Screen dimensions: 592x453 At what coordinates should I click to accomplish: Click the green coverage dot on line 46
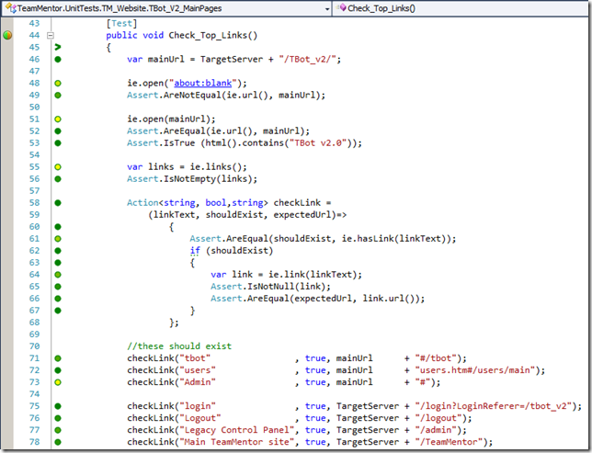click(x=57, y=59)
